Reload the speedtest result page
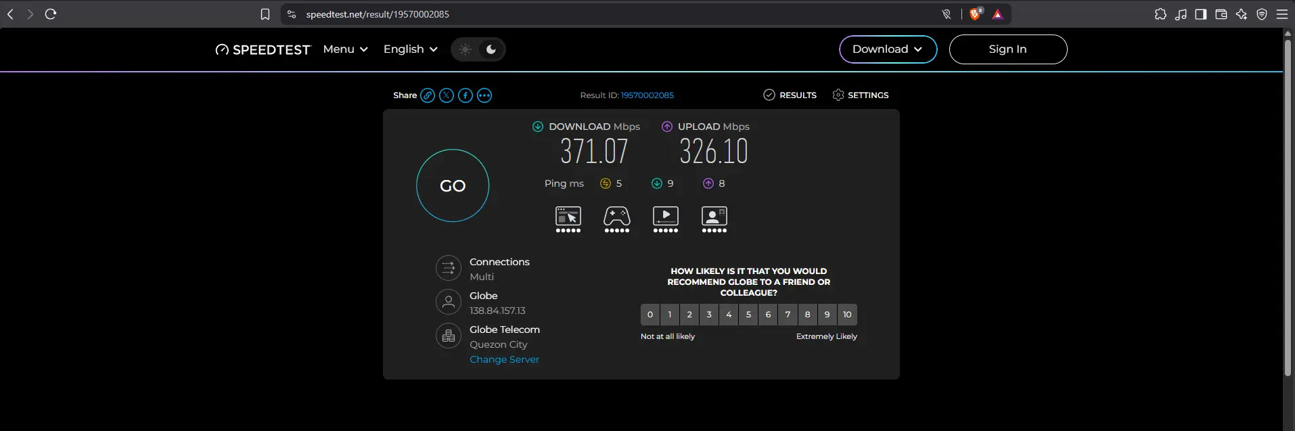Viewport: 1295px width, 431px height. tap(51, 14)
